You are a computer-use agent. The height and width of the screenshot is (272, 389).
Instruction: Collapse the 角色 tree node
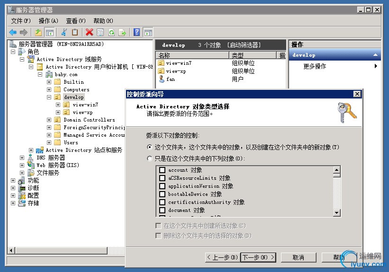point(13,52)
